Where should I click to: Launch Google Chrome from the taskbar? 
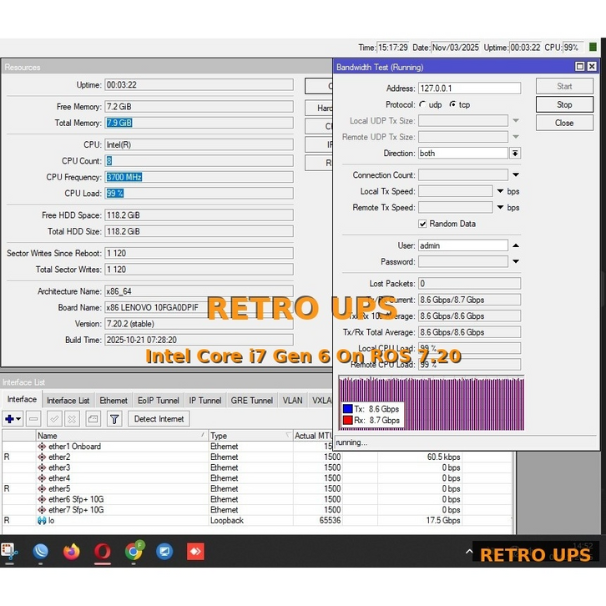point(134,552)
